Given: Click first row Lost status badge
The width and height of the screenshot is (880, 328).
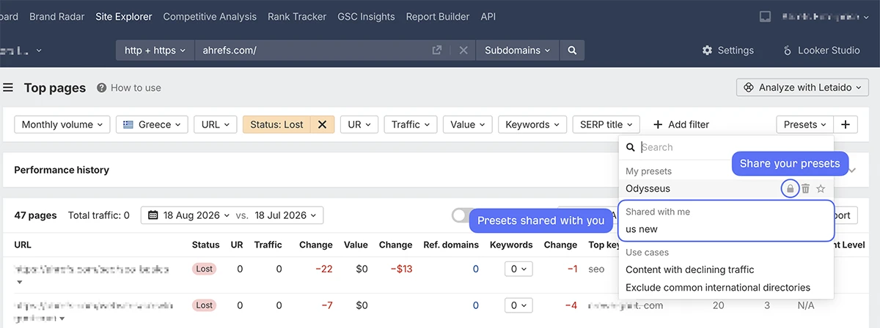Looking at the screenshot, I should pos(205,269).
